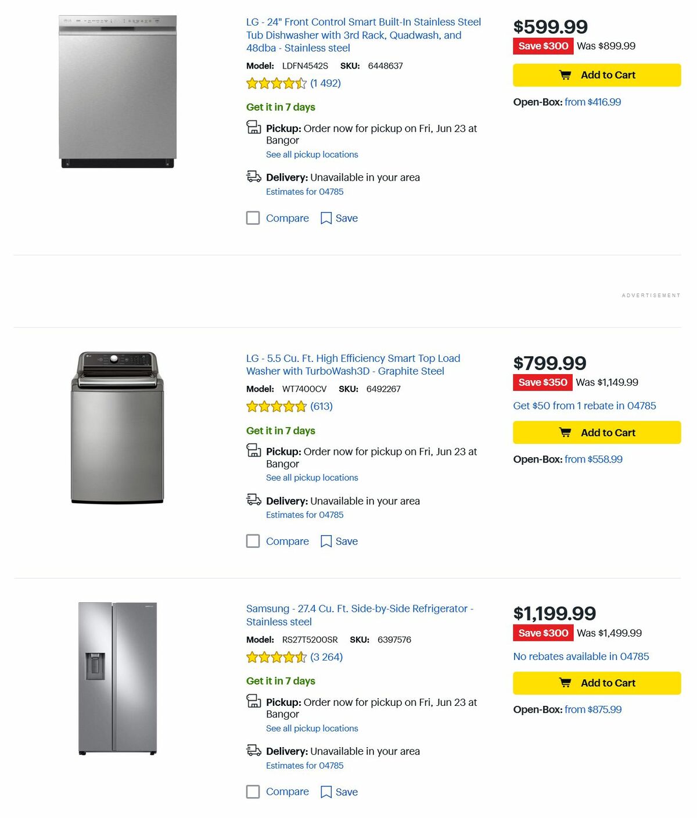Click the delivery truck icon on the refrigerator listing
The width and height of the screenshot is (697, 818).
(x=254, y=750)
